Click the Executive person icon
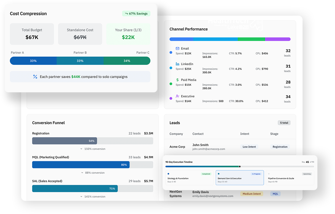 177,96
